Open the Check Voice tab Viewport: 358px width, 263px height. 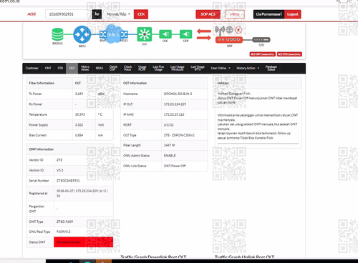point(127,68)
